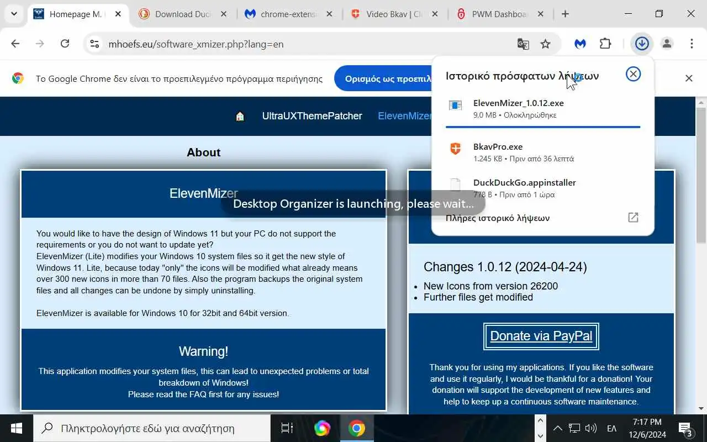Image resolution: width=707 pixels, height=442 pixels.
Task: Switch to the Video Bkav tab
Action: click(394, 14)
